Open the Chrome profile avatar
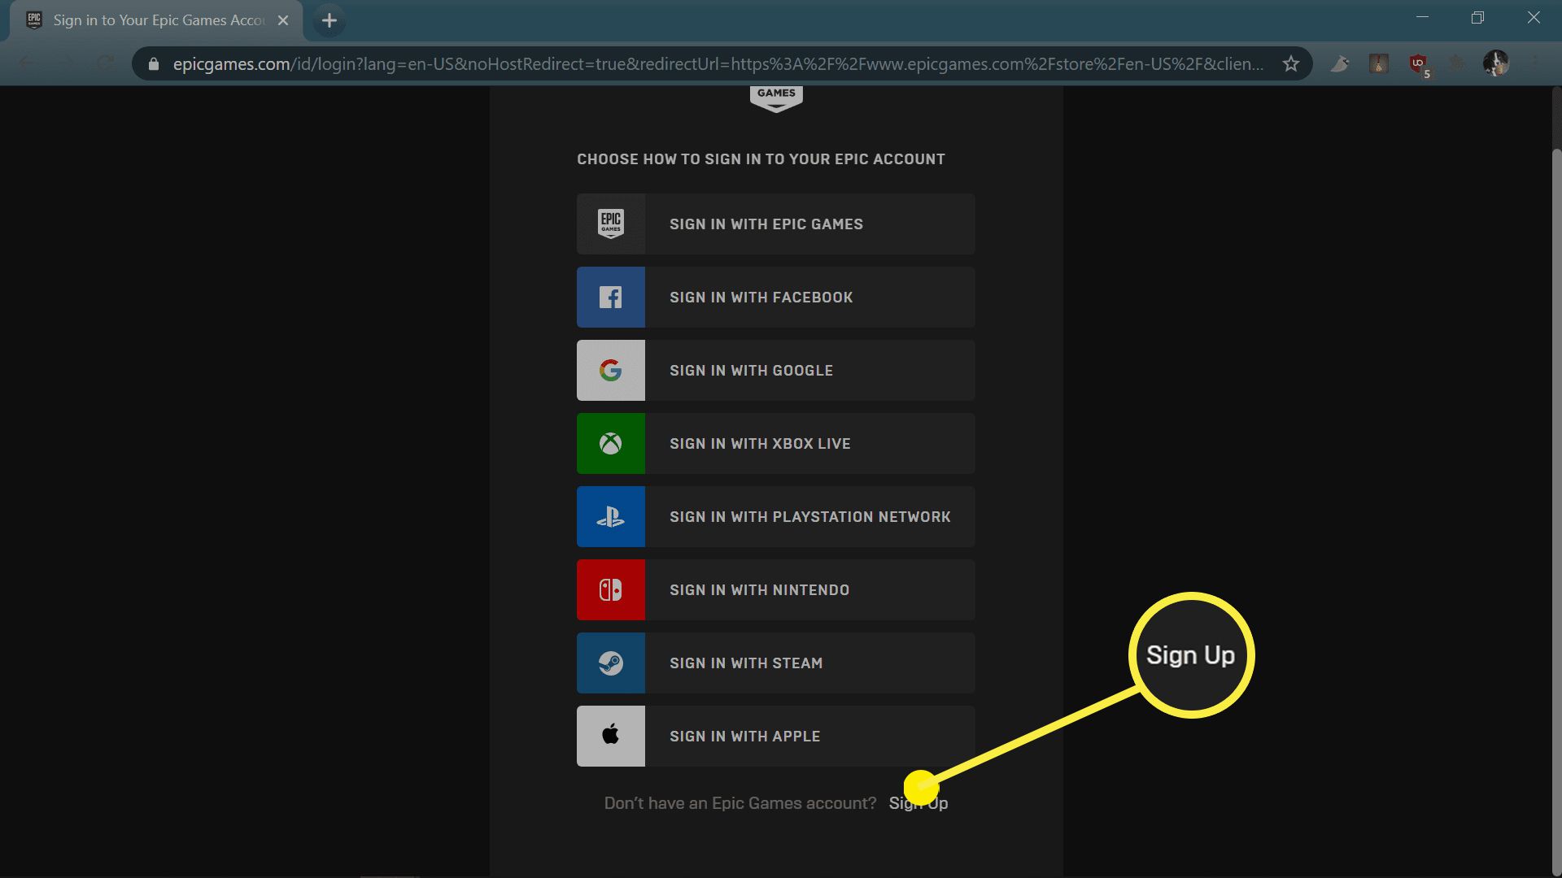The height and width of the screenshot is (878, 1562). pos(1495,63)
